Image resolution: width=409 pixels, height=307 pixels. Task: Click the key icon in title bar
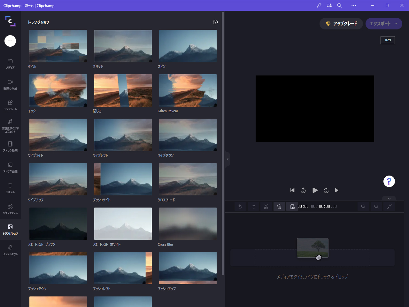click(319, 5)
